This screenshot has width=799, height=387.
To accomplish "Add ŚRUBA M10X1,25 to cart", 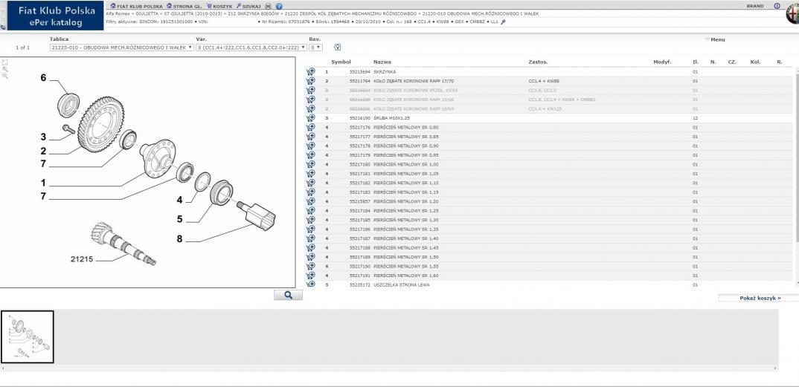I will pos(310,118).
